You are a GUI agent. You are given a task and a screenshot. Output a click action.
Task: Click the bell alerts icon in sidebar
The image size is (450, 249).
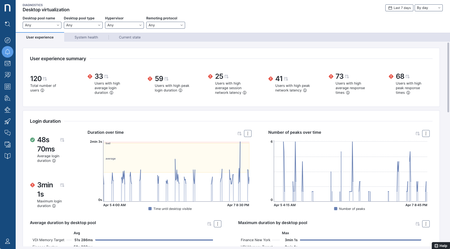coord(8,52)
